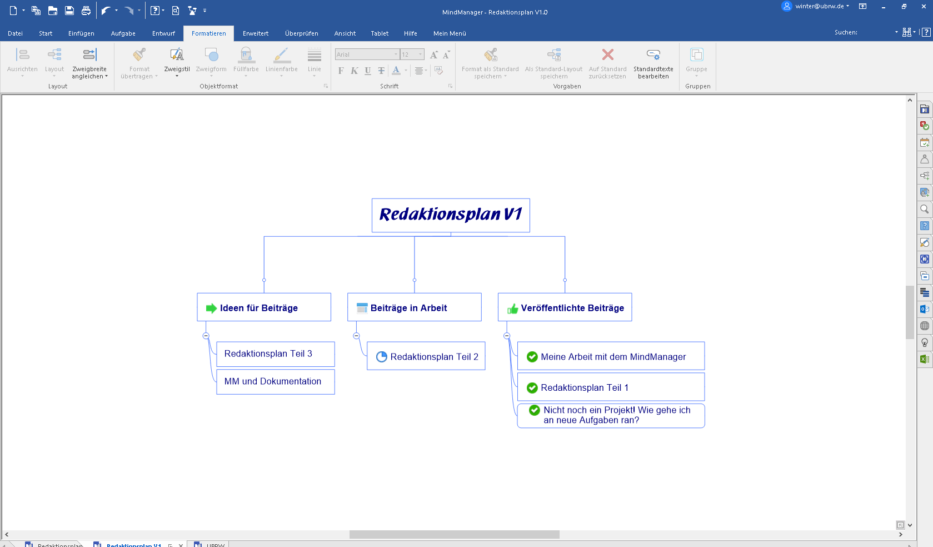Open the search magnifier panel in sidebar
This screenshot has height=547, width=933.
click(925, 209)
